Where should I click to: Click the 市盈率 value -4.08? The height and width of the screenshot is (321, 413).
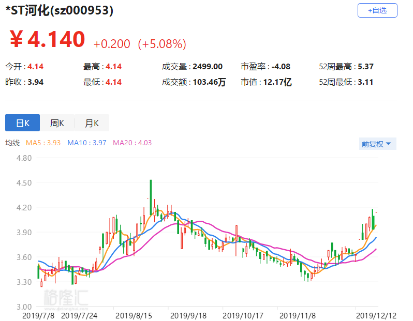pyautogui.click(x=281, y=67)
